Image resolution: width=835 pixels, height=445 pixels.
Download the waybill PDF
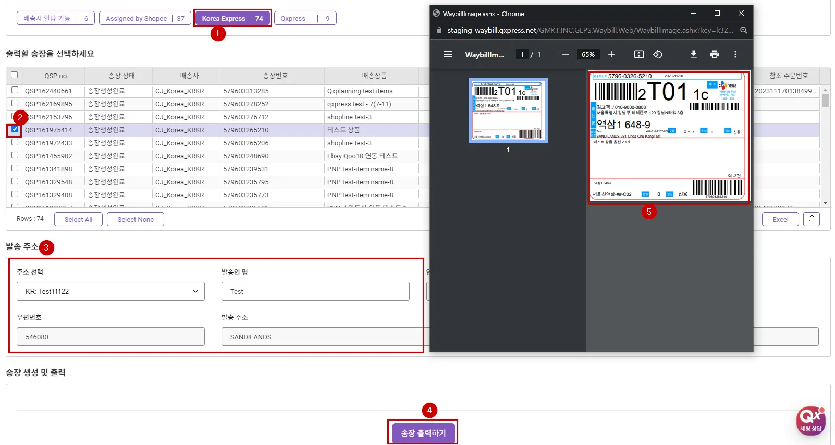pyautogui.click(x=693, y=54)
